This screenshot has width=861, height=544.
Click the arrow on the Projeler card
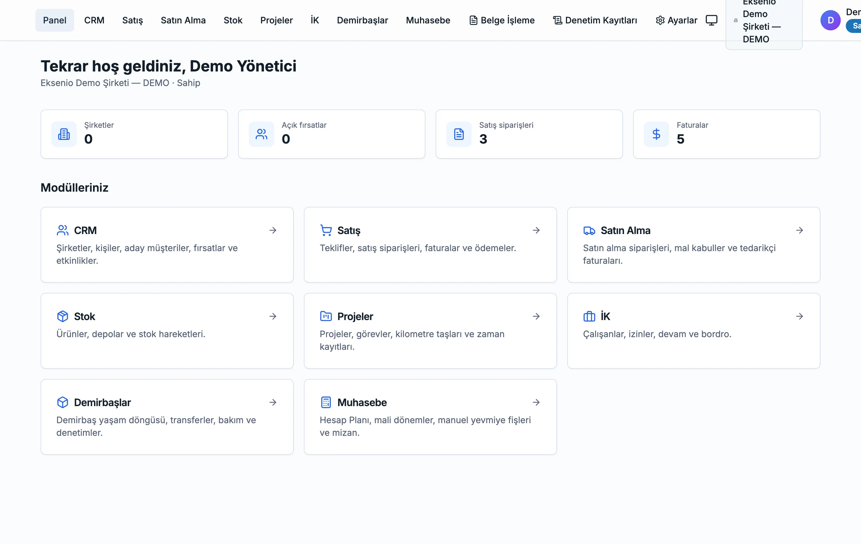(536, 317)
